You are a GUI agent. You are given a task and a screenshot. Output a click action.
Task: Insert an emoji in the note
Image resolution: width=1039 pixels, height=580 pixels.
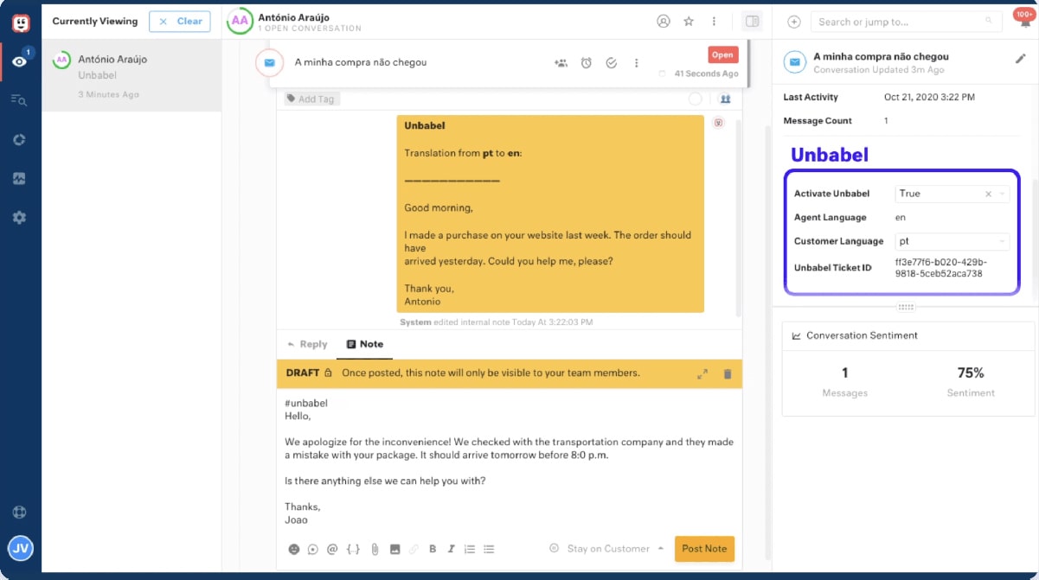point(293,549)
